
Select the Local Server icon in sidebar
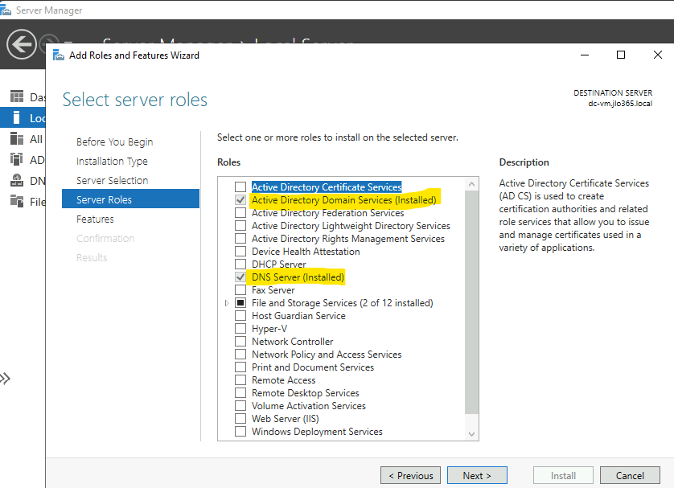tap(17, 117)
